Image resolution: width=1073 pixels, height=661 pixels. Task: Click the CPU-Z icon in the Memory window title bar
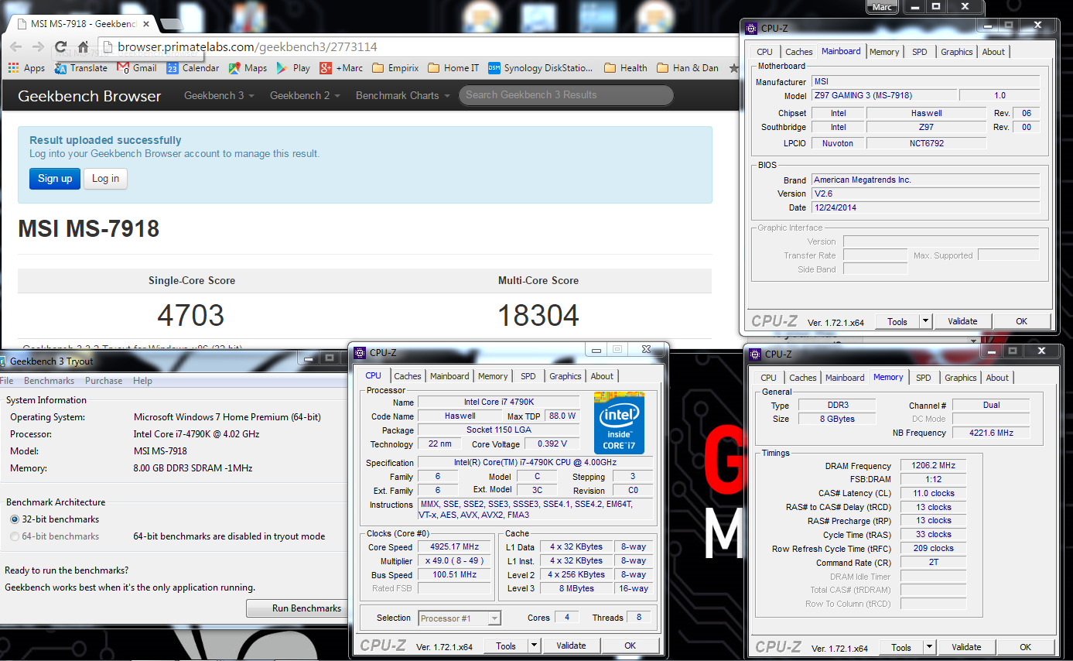click(755, 354)
